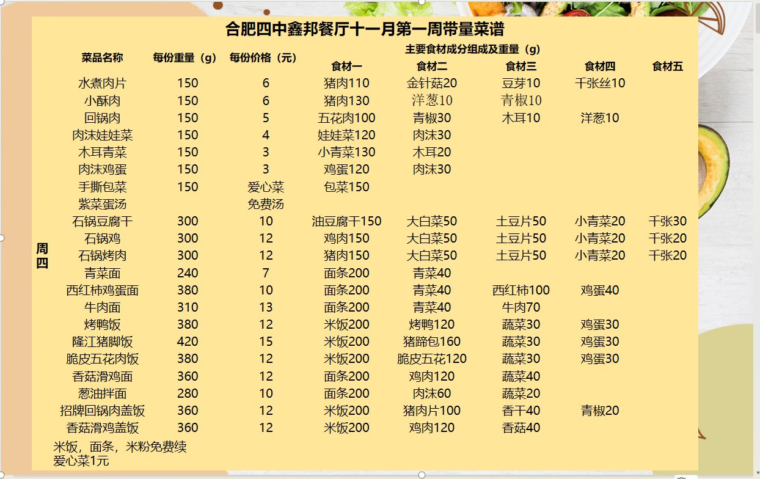Click the vertical scrollbar thumb
This screenshot has width=760, height=479.
pos(758,18)
